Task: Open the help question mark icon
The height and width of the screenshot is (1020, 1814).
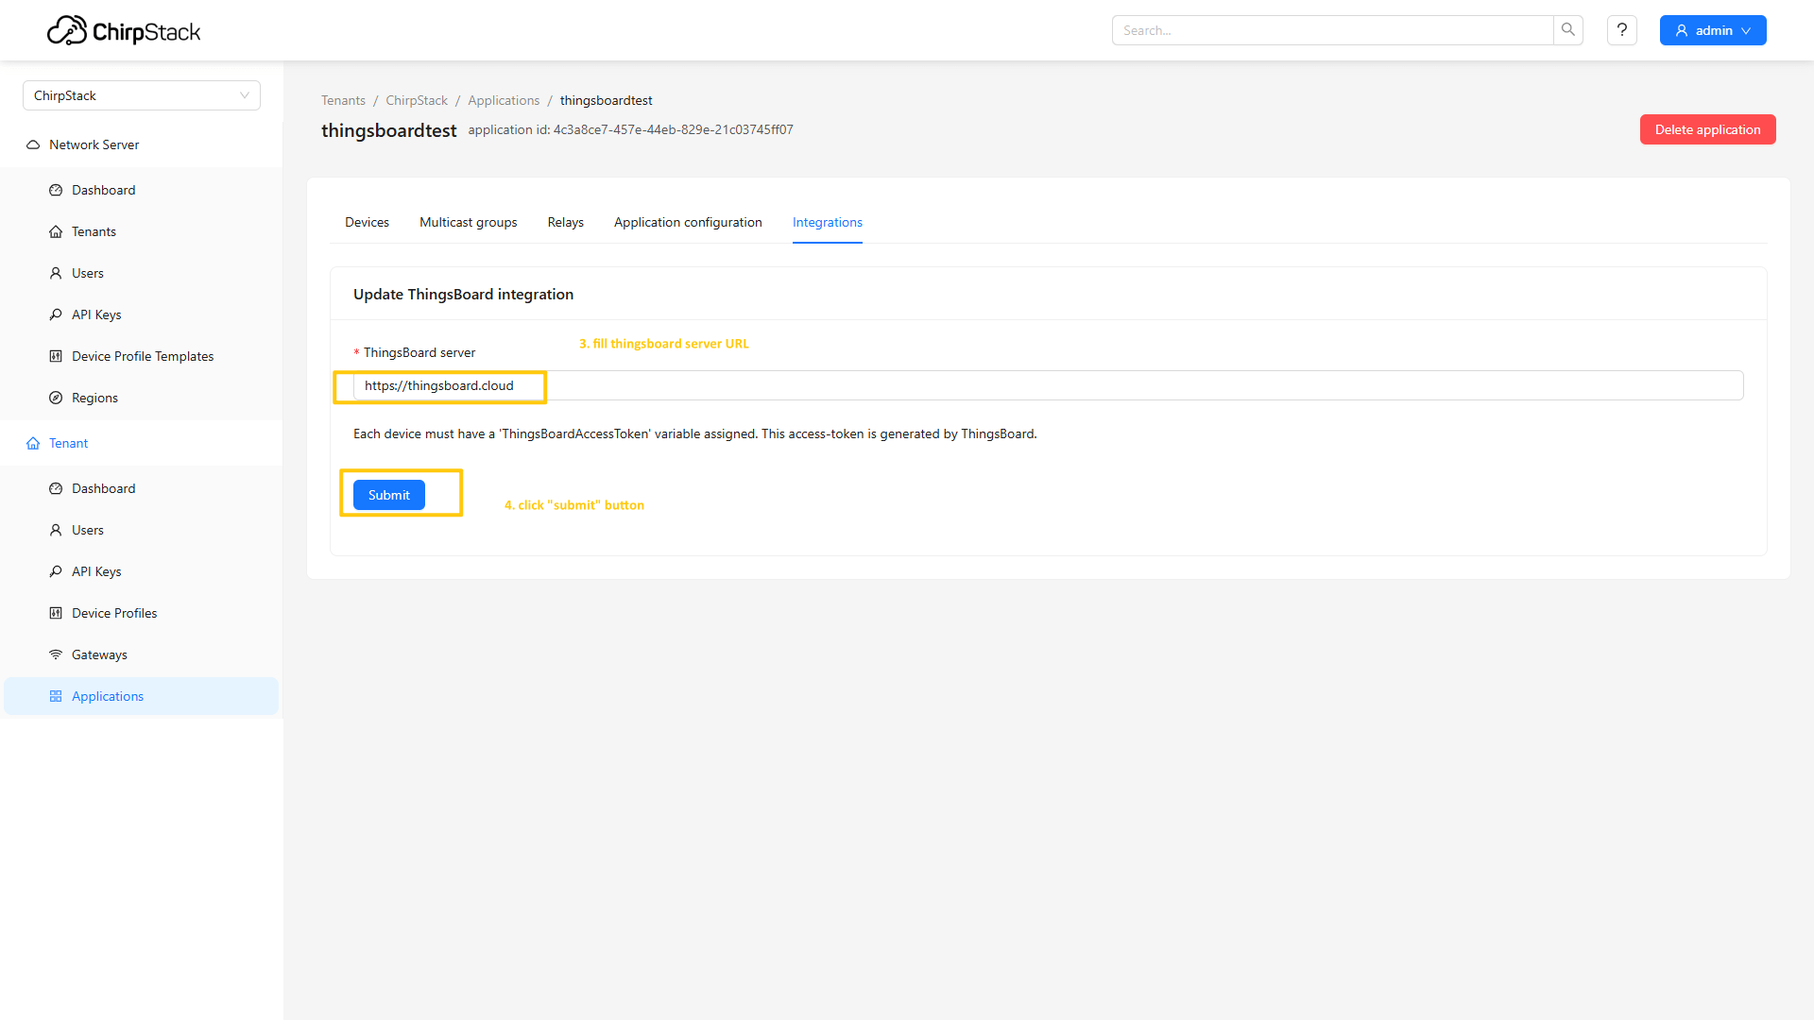Action: tap(1621, 30)
